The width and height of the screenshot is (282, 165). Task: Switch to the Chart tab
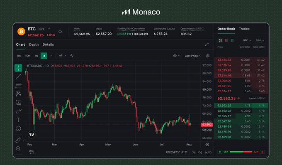point(20,44)
